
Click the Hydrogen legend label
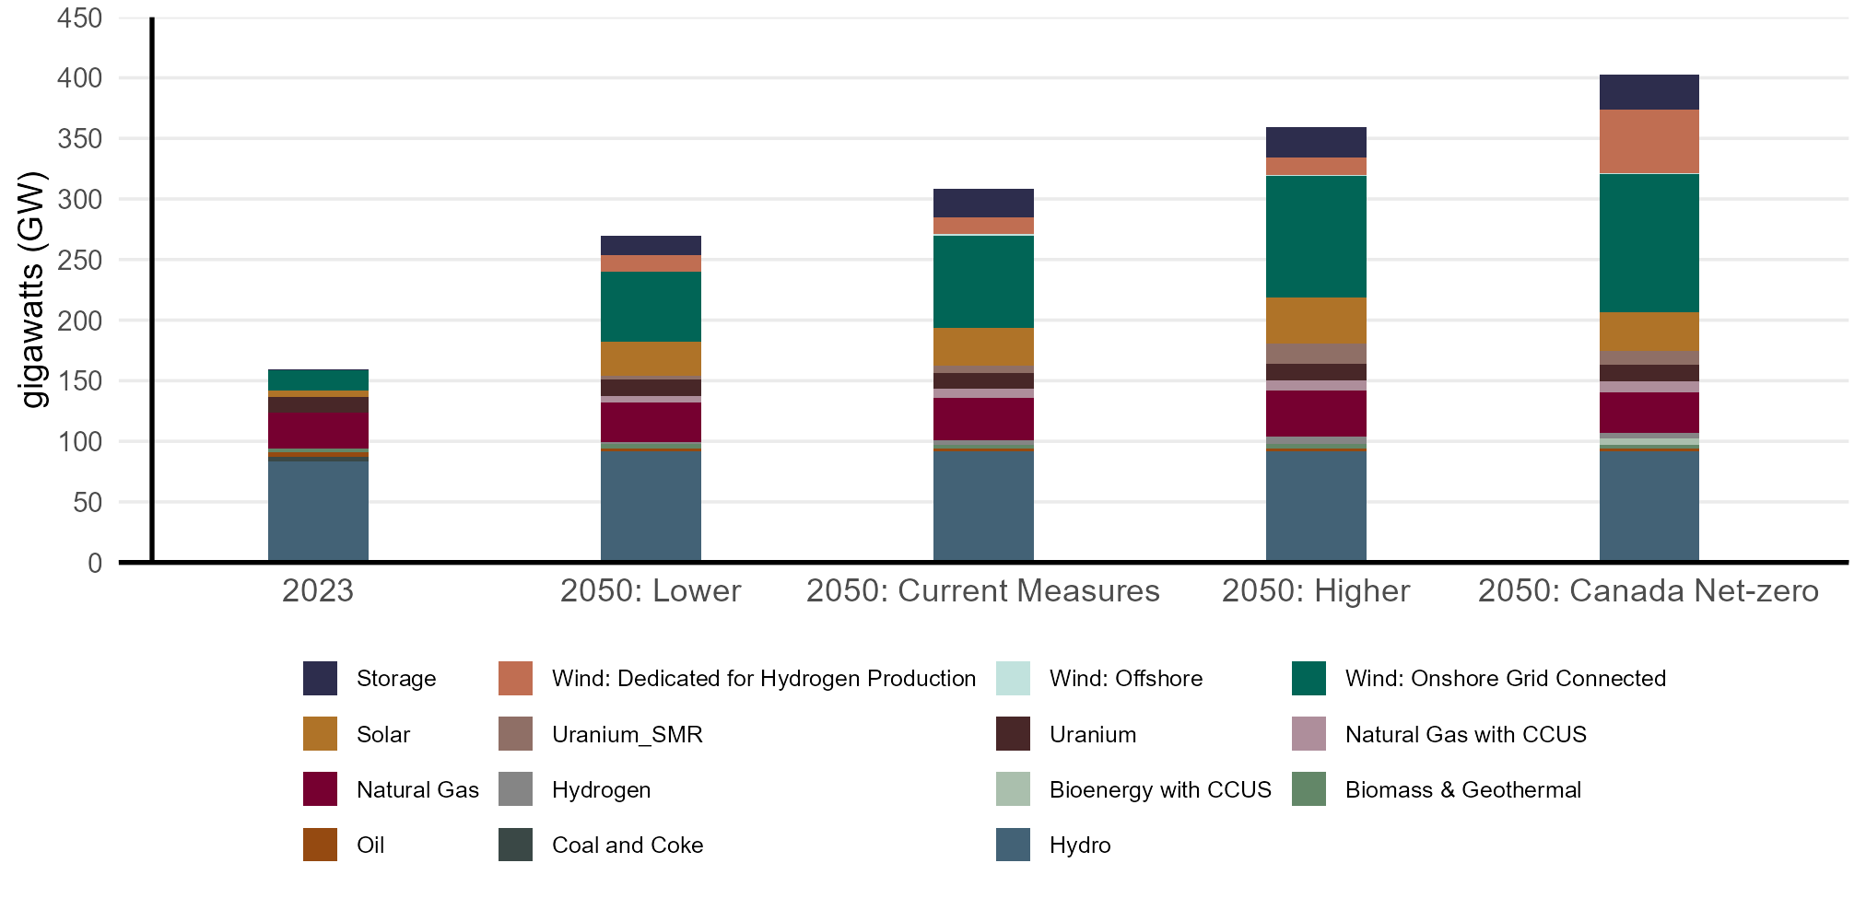(601, 789)
